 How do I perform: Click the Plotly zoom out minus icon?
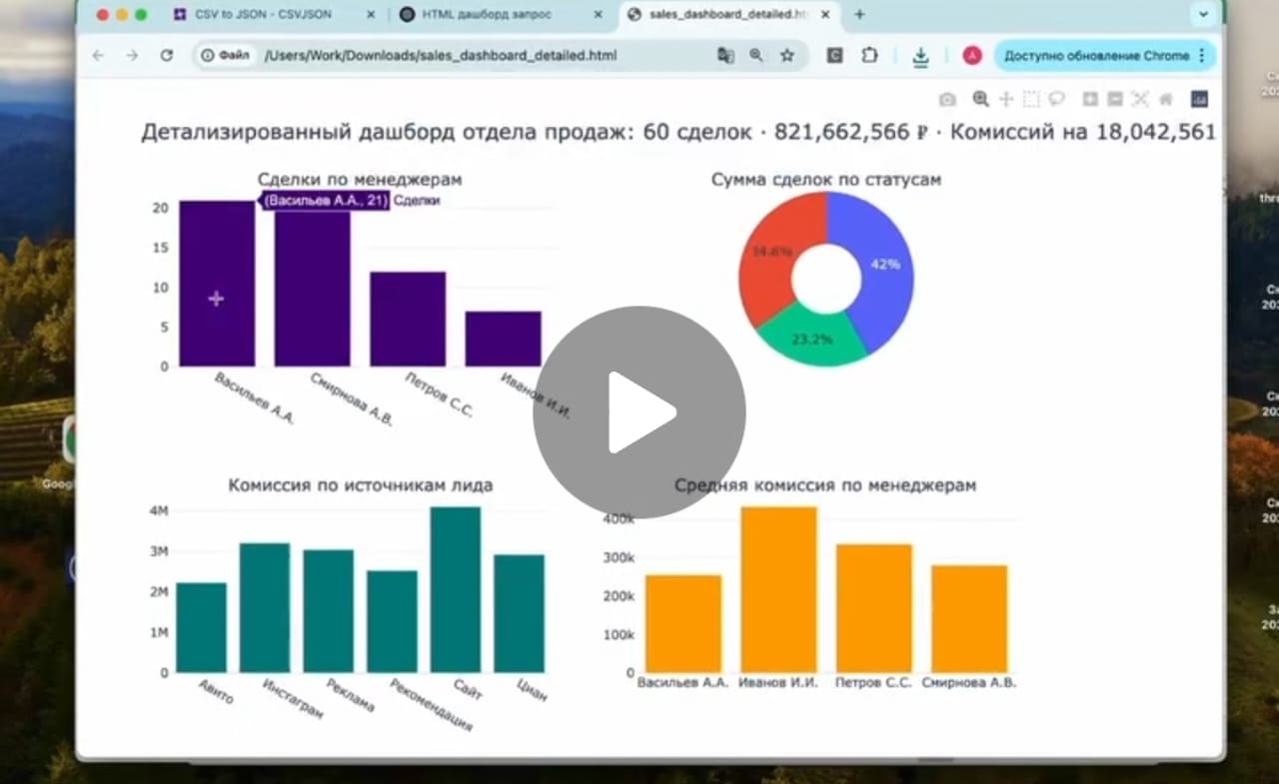pyautogui.click(x=1115, y=99)
